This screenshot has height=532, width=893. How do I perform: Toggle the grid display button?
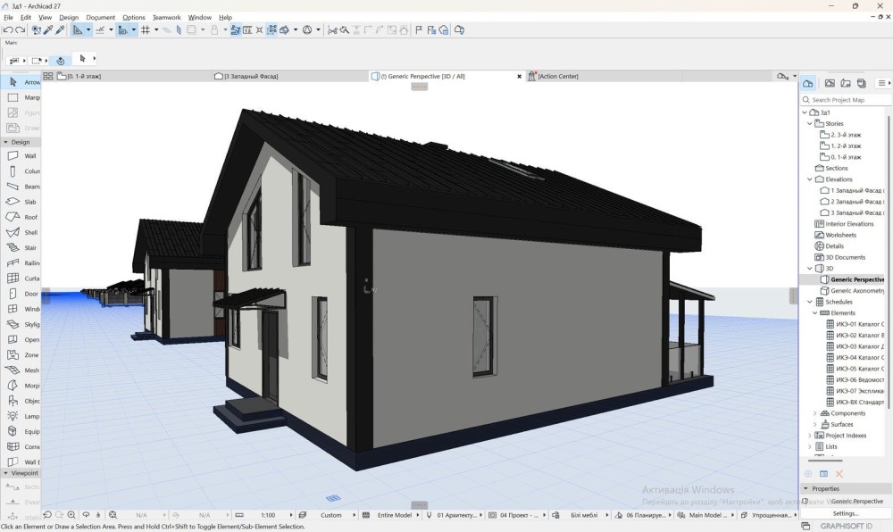click(x=145, y=29)
